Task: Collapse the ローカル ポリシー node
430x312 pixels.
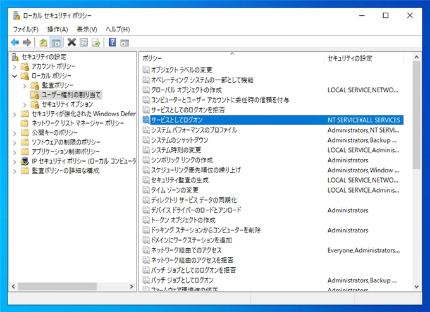Action: [x=15, y=76]
